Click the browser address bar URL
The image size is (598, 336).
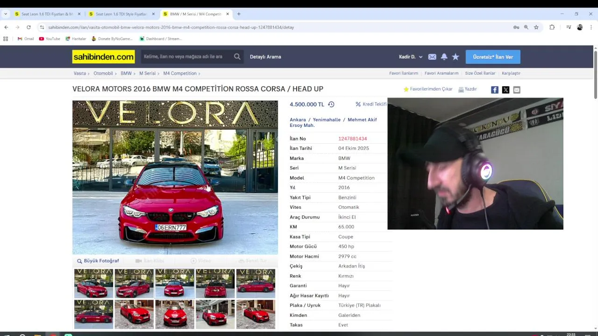coord(171,27)
